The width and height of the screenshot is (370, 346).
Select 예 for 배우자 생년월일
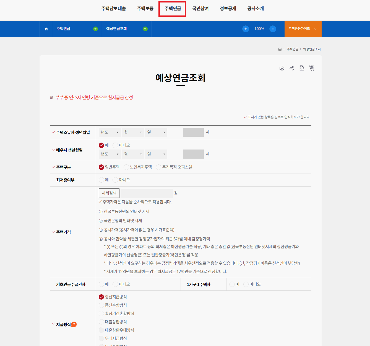(x=101, y=145)
